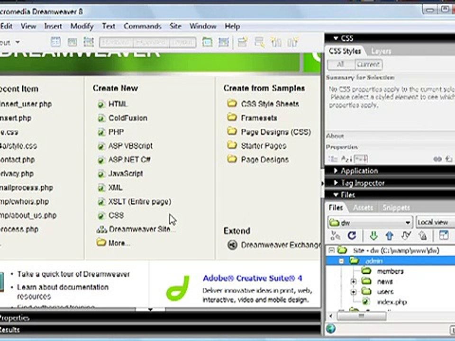Screen dimensions: 455x341
Task: Click the Dreamweaver Exchange round icon
Action: (232, 245)
